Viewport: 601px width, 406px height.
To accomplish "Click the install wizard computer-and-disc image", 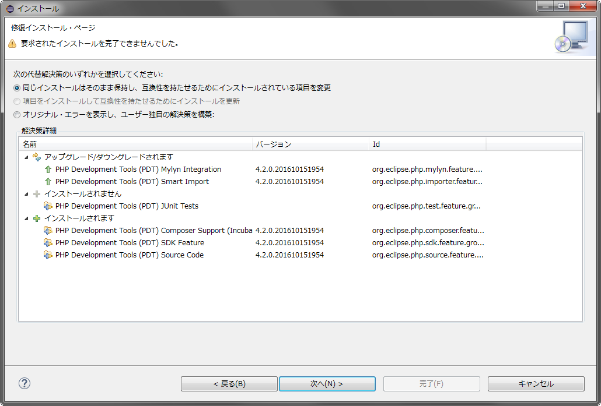I will click(x=571, y=37).
